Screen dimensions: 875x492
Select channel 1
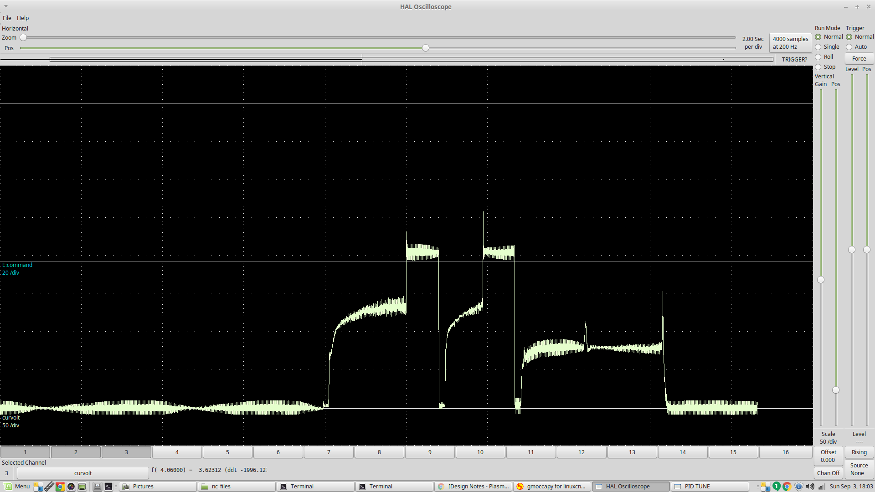click(25, 452)
